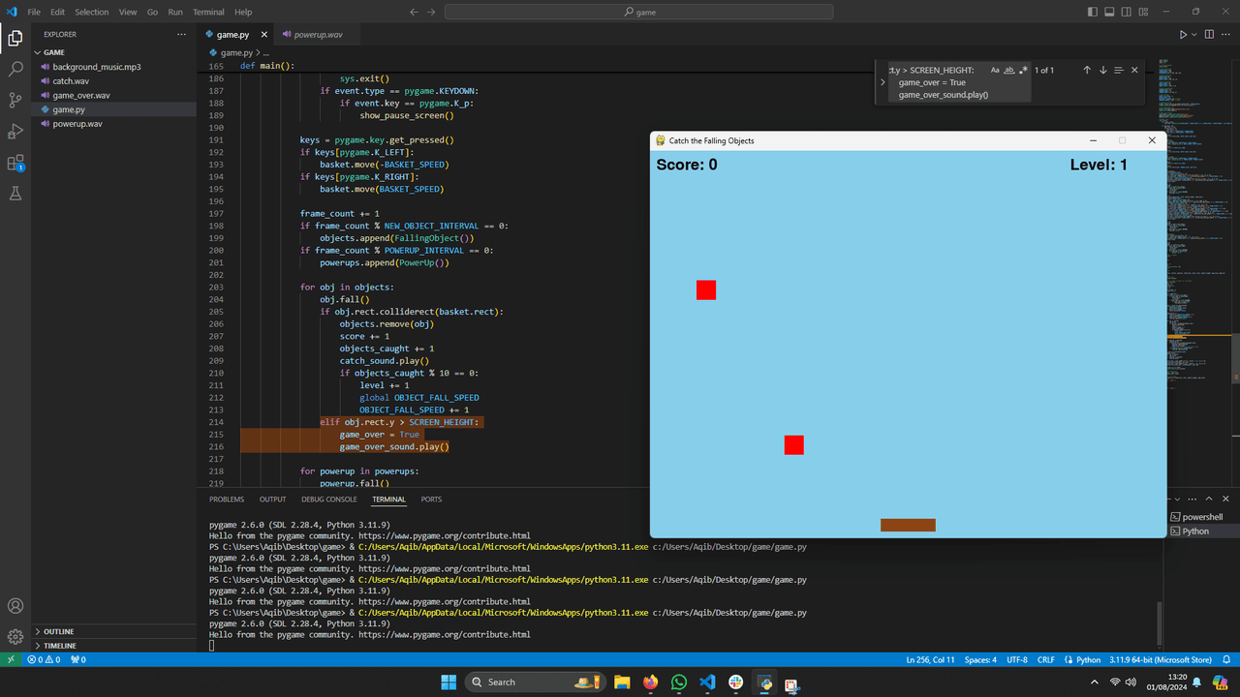
Task: Switch to the DEBUG CONSOLE tab
Action: [x=328, y=500]
